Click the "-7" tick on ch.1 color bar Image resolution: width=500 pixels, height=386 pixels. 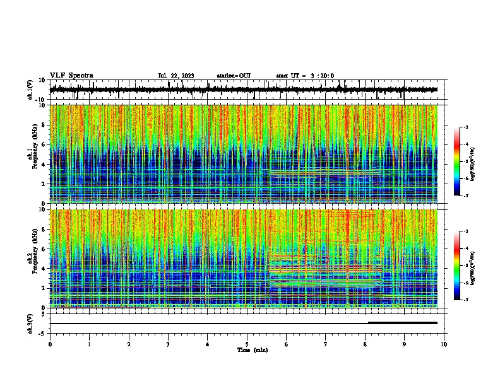[465, 196]
